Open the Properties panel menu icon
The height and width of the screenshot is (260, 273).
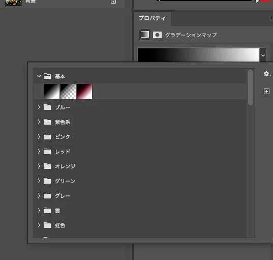click(271, 18)
